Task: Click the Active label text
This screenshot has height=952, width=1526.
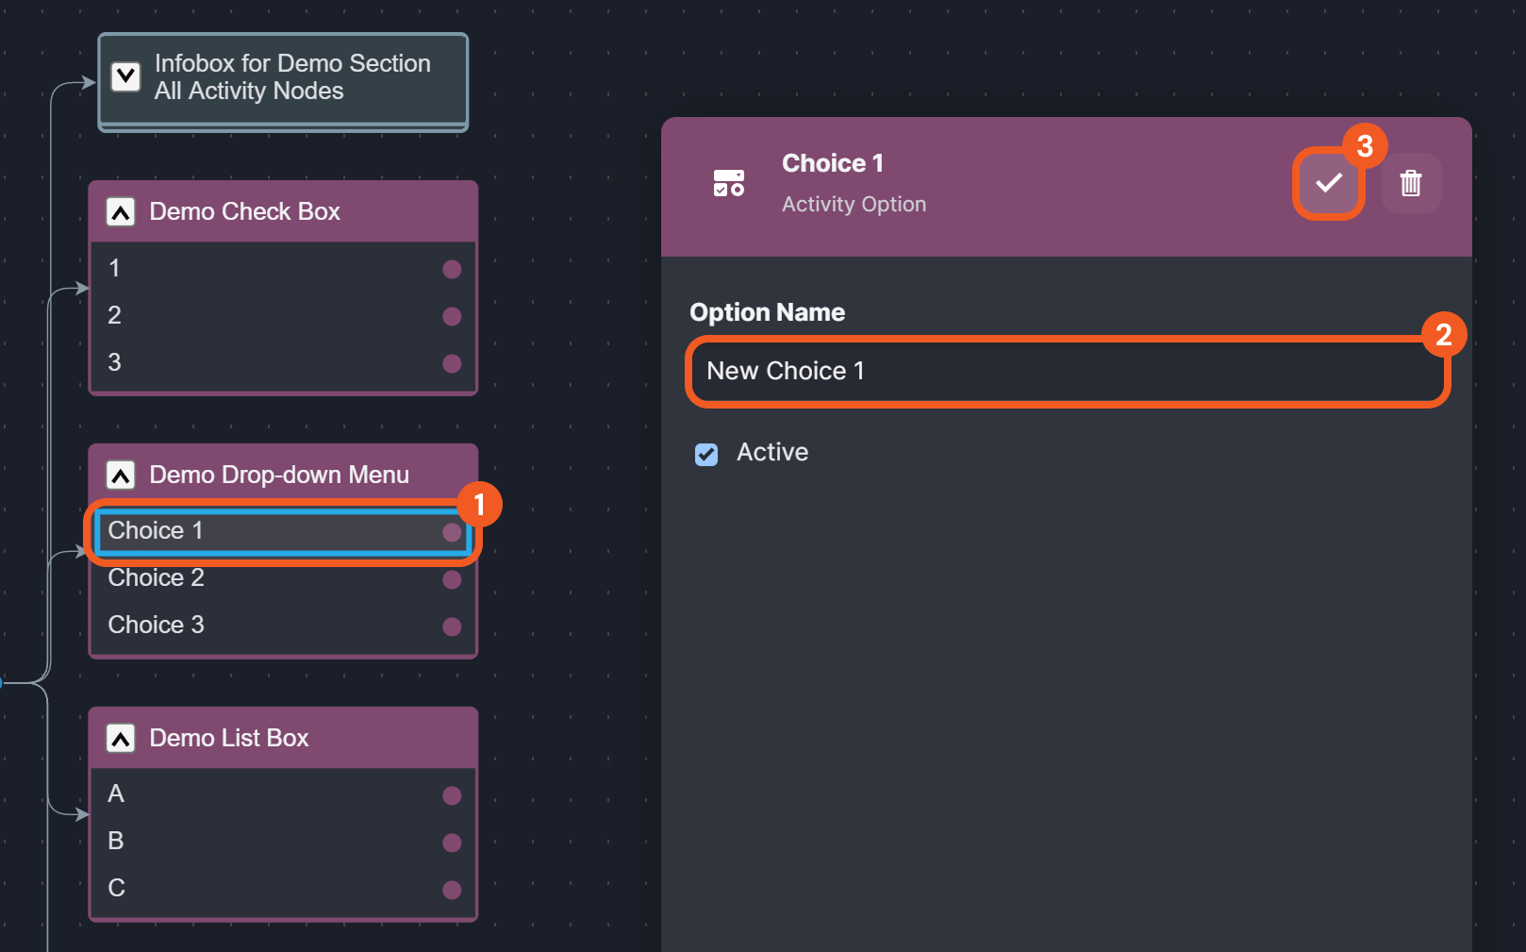Action: coord(771,453)
